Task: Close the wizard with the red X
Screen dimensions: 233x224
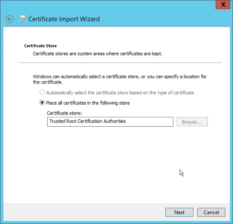Action: (x=223, y=5)
